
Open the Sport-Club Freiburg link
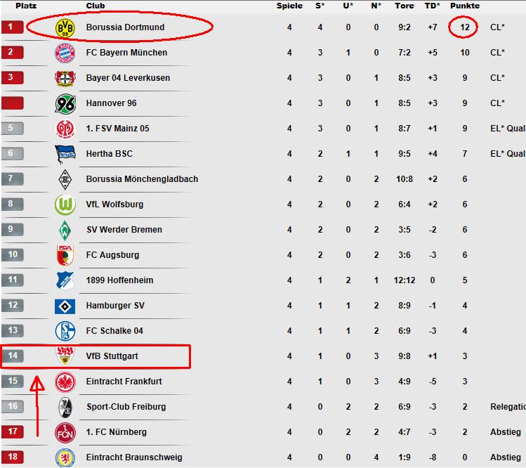pos(126,407)
